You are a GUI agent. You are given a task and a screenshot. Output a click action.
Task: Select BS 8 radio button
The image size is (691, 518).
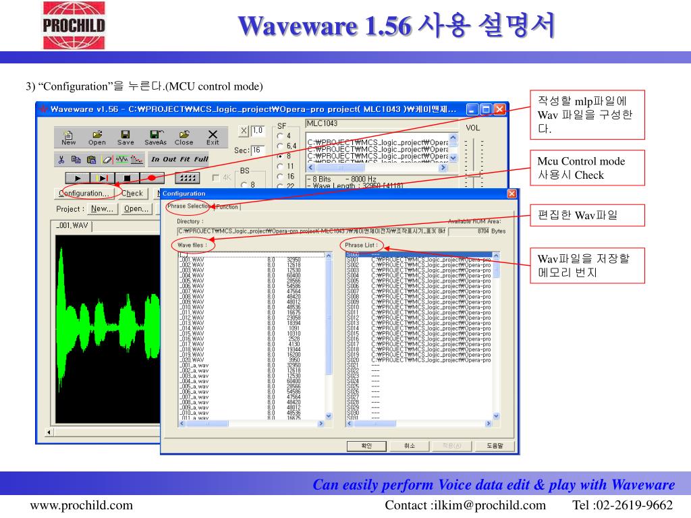click(244, 185)
